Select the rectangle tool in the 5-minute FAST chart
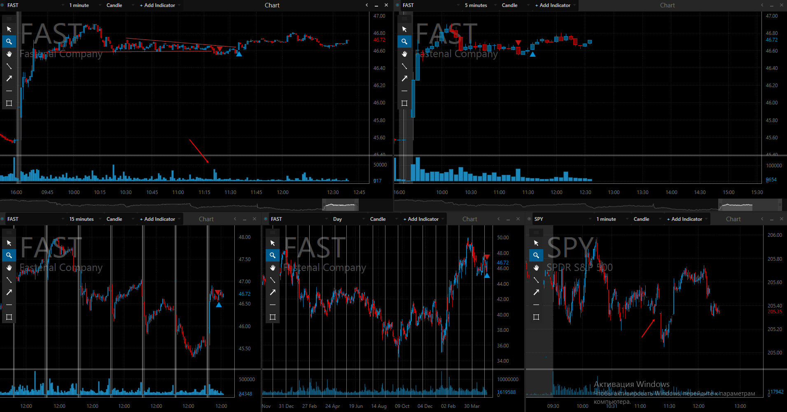The width and height of the screenshot is (787, 412). tap(404, 103)
